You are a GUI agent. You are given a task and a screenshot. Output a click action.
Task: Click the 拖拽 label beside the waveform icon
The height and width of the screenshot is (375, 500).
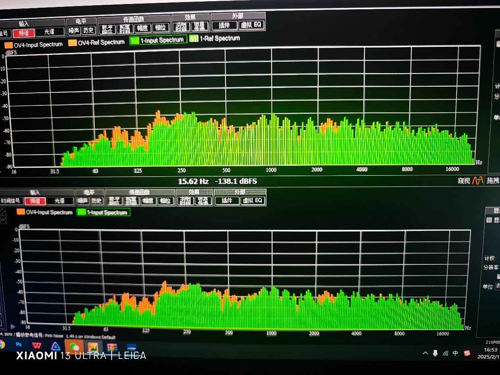[x=493, y=181]
